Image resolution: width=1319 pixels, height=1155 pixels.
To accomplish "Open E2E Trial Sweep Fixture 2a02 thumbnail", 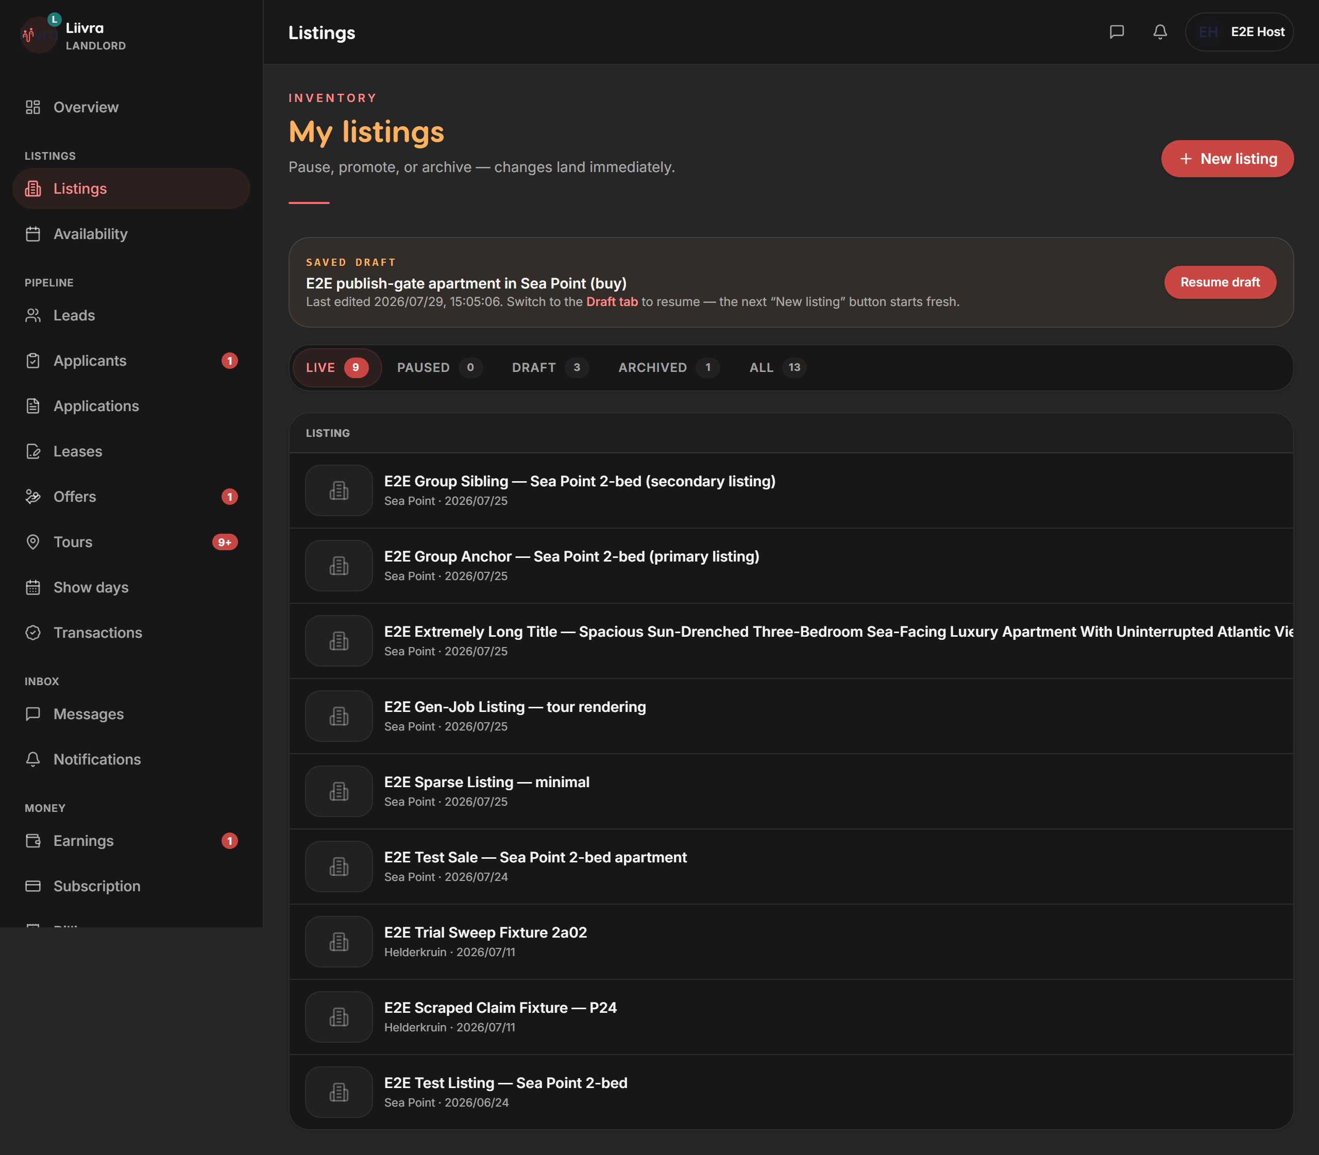I will [339, 942].
